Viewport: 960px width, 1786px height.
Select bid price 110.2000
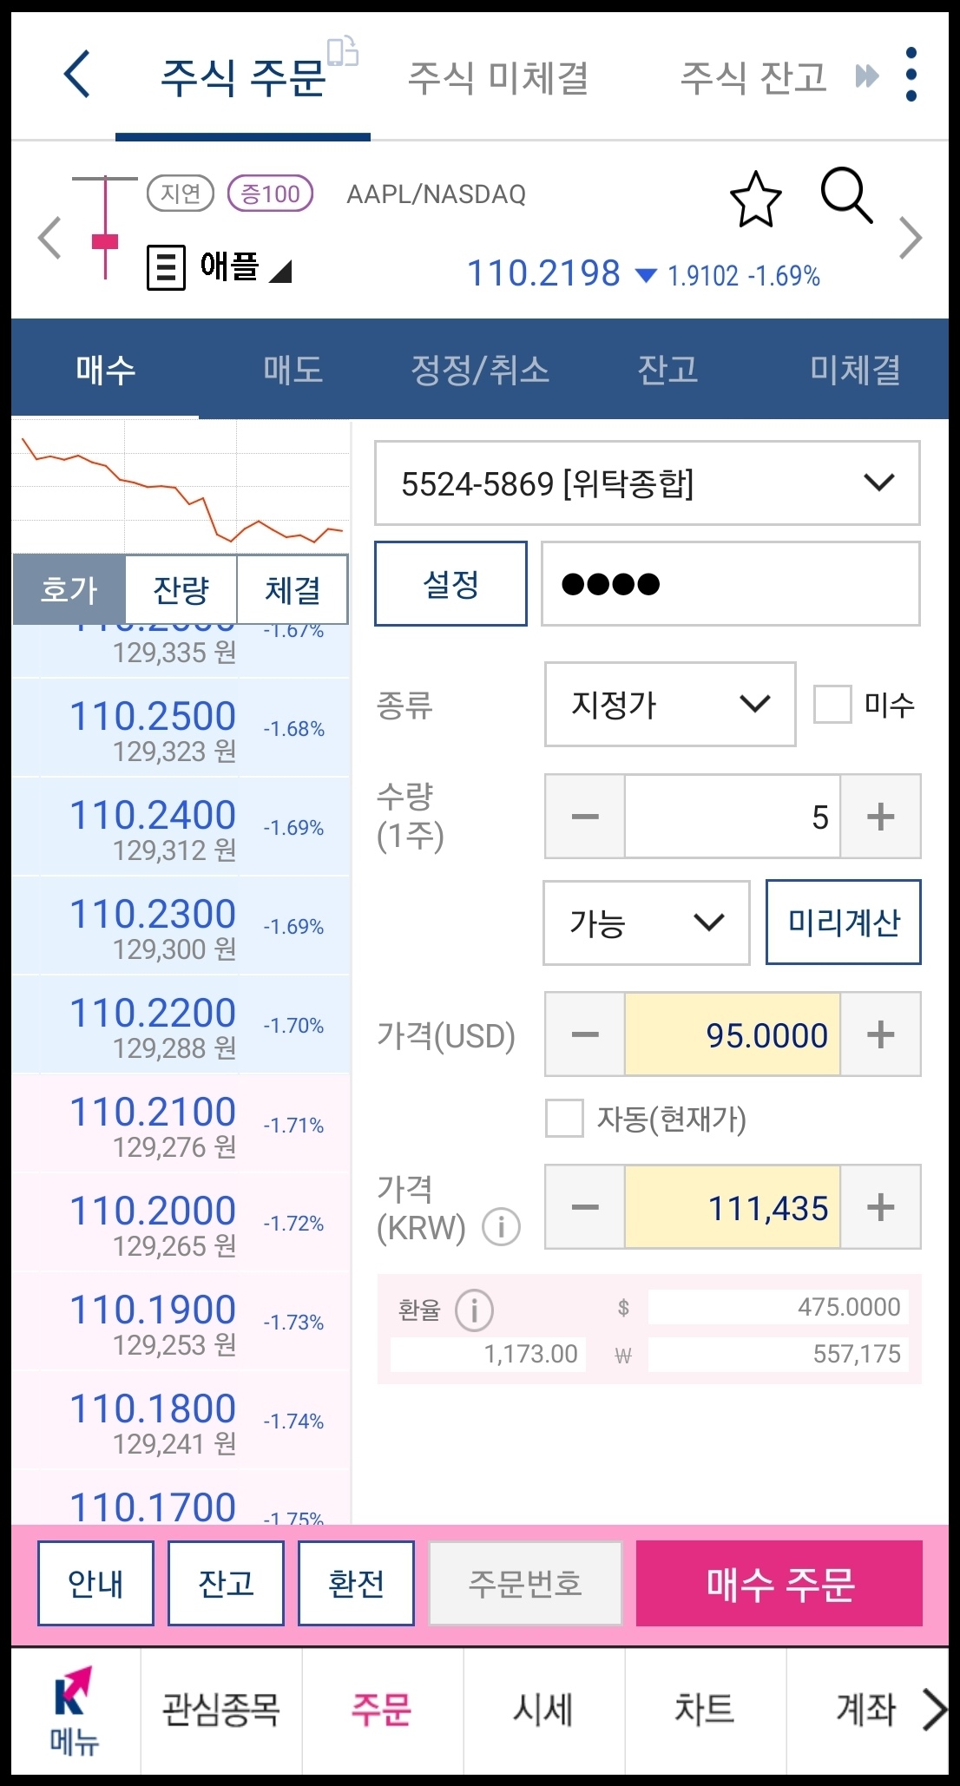[181, 1222]
